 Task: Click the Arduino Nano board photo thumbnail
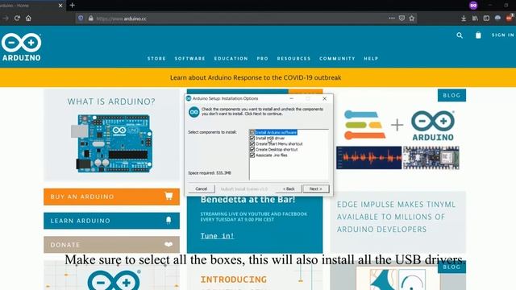[431, 158]
